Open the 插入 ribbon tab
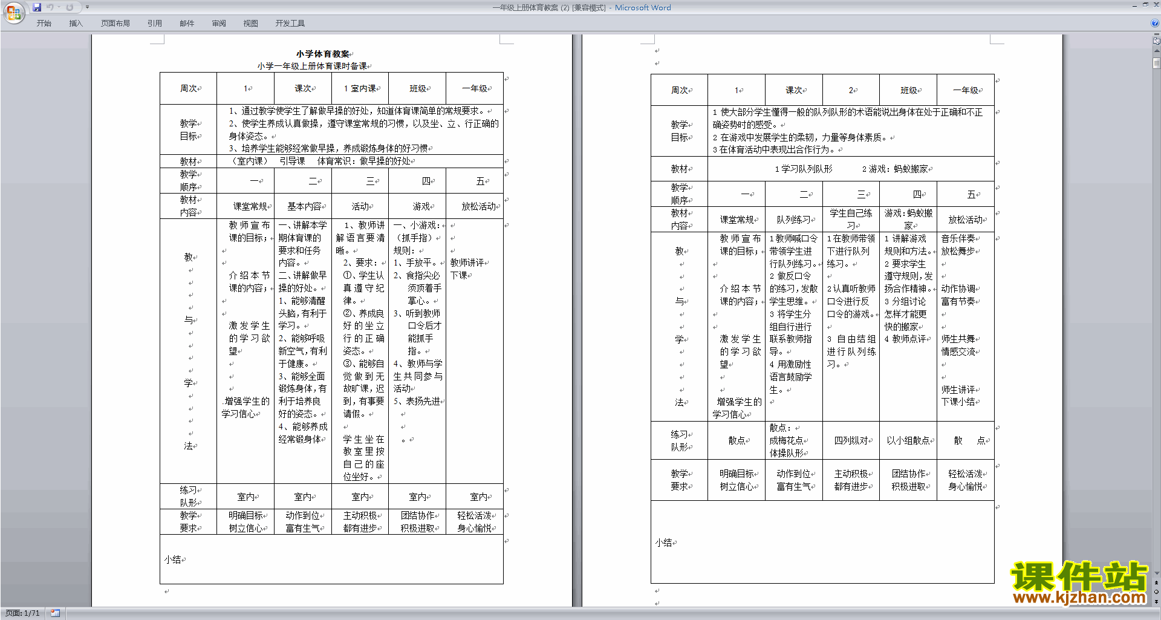Viewport: 1161px width, 620px height. pos(76,23)
